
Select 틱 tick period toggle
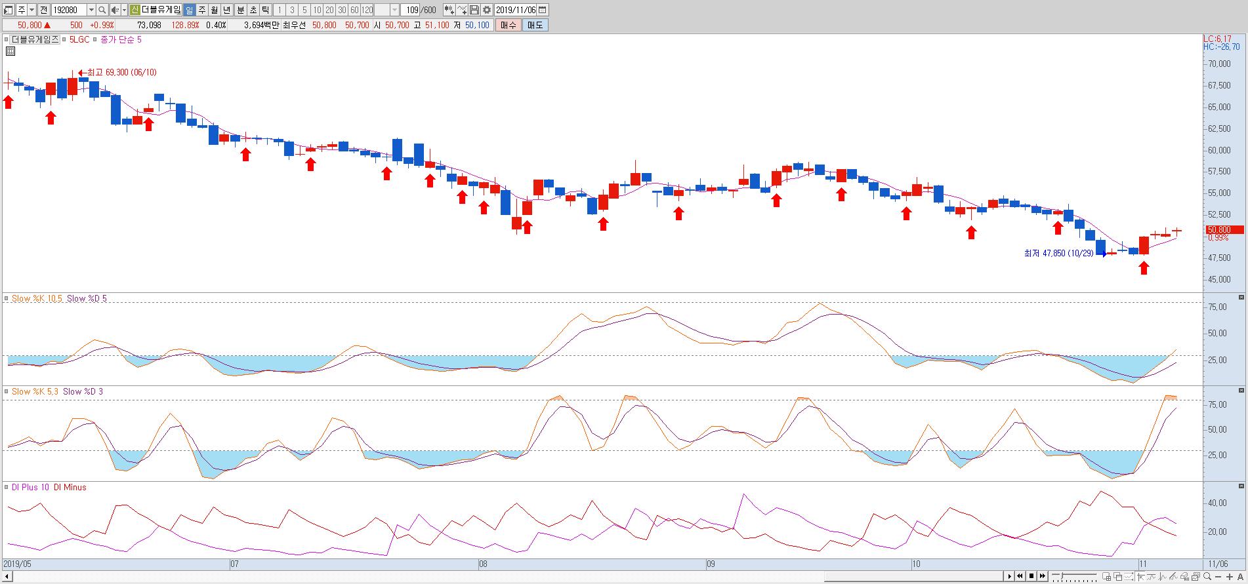point(265,10)
